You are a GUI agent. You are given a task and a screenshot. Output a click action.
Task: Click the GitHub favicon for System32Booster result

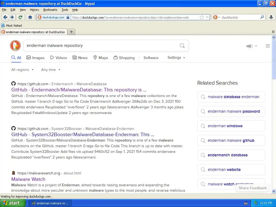point(13,128)
